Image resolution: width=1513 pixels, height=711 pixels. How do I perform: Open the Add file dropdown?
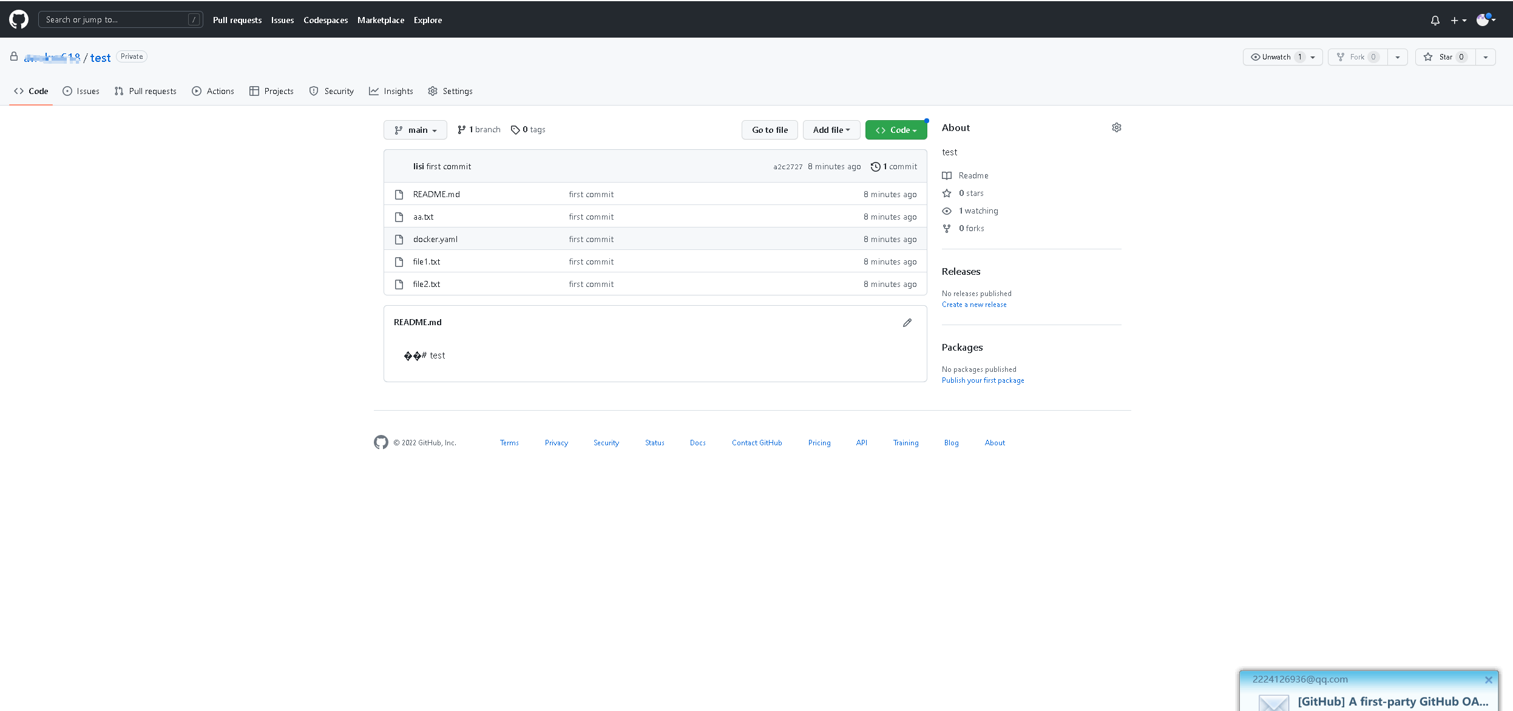point(831,130)
